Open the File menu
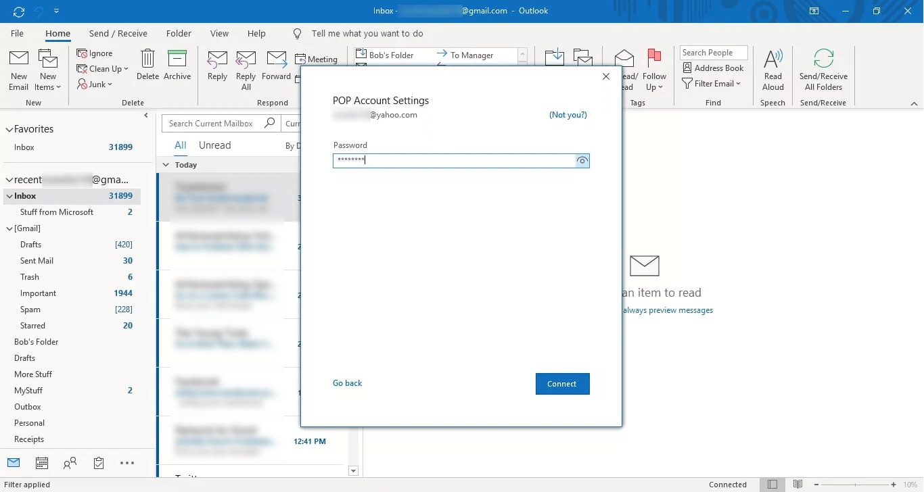924x492 pixels. (17, 33)
